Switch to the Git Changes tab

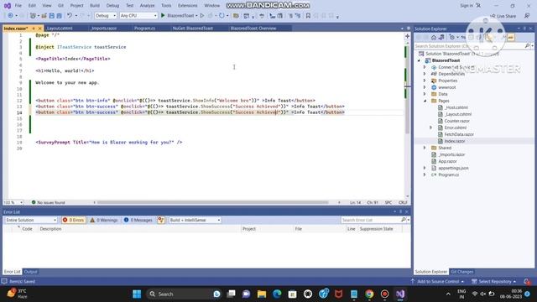pos(462,272)
